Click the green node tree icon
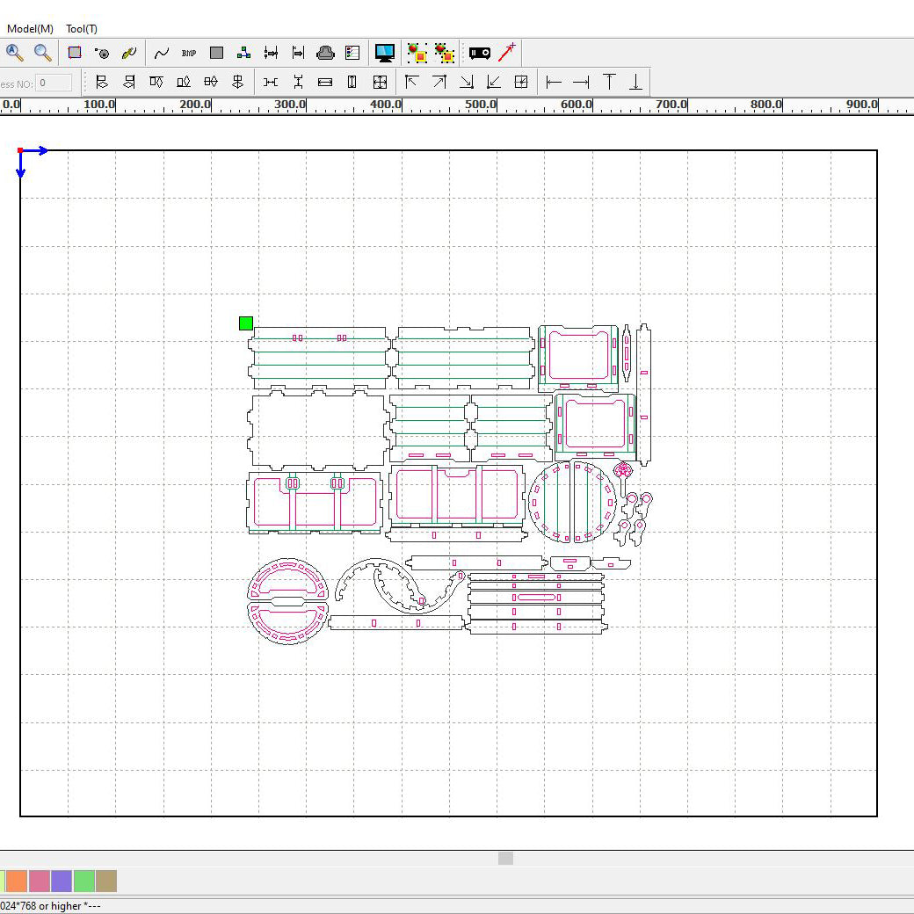This screenshot has width=914, height=914. click(244, 53)
